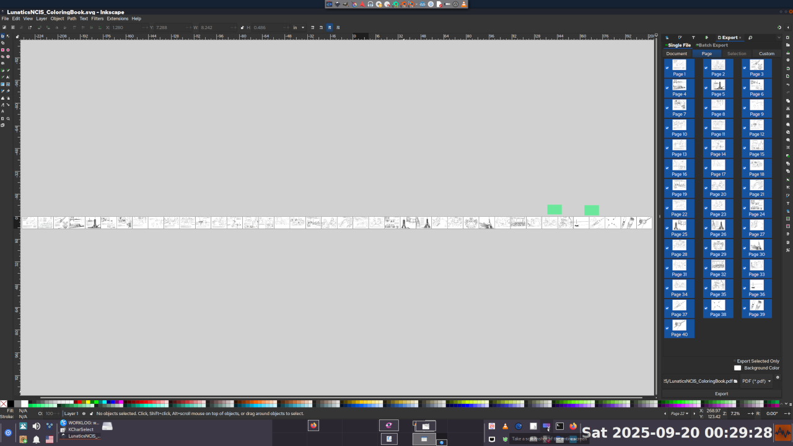This screenshot has width=793, height=446.
Task: Select the Gradient tool
Action: pyautogui.click(x=2, y=84)
